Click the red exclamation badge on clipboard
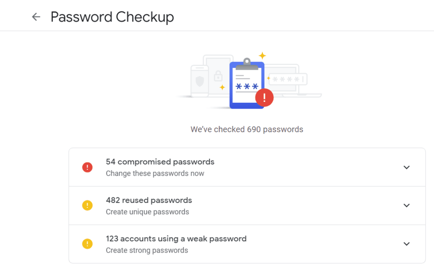The image size is (434, 270). pos(264,98)
